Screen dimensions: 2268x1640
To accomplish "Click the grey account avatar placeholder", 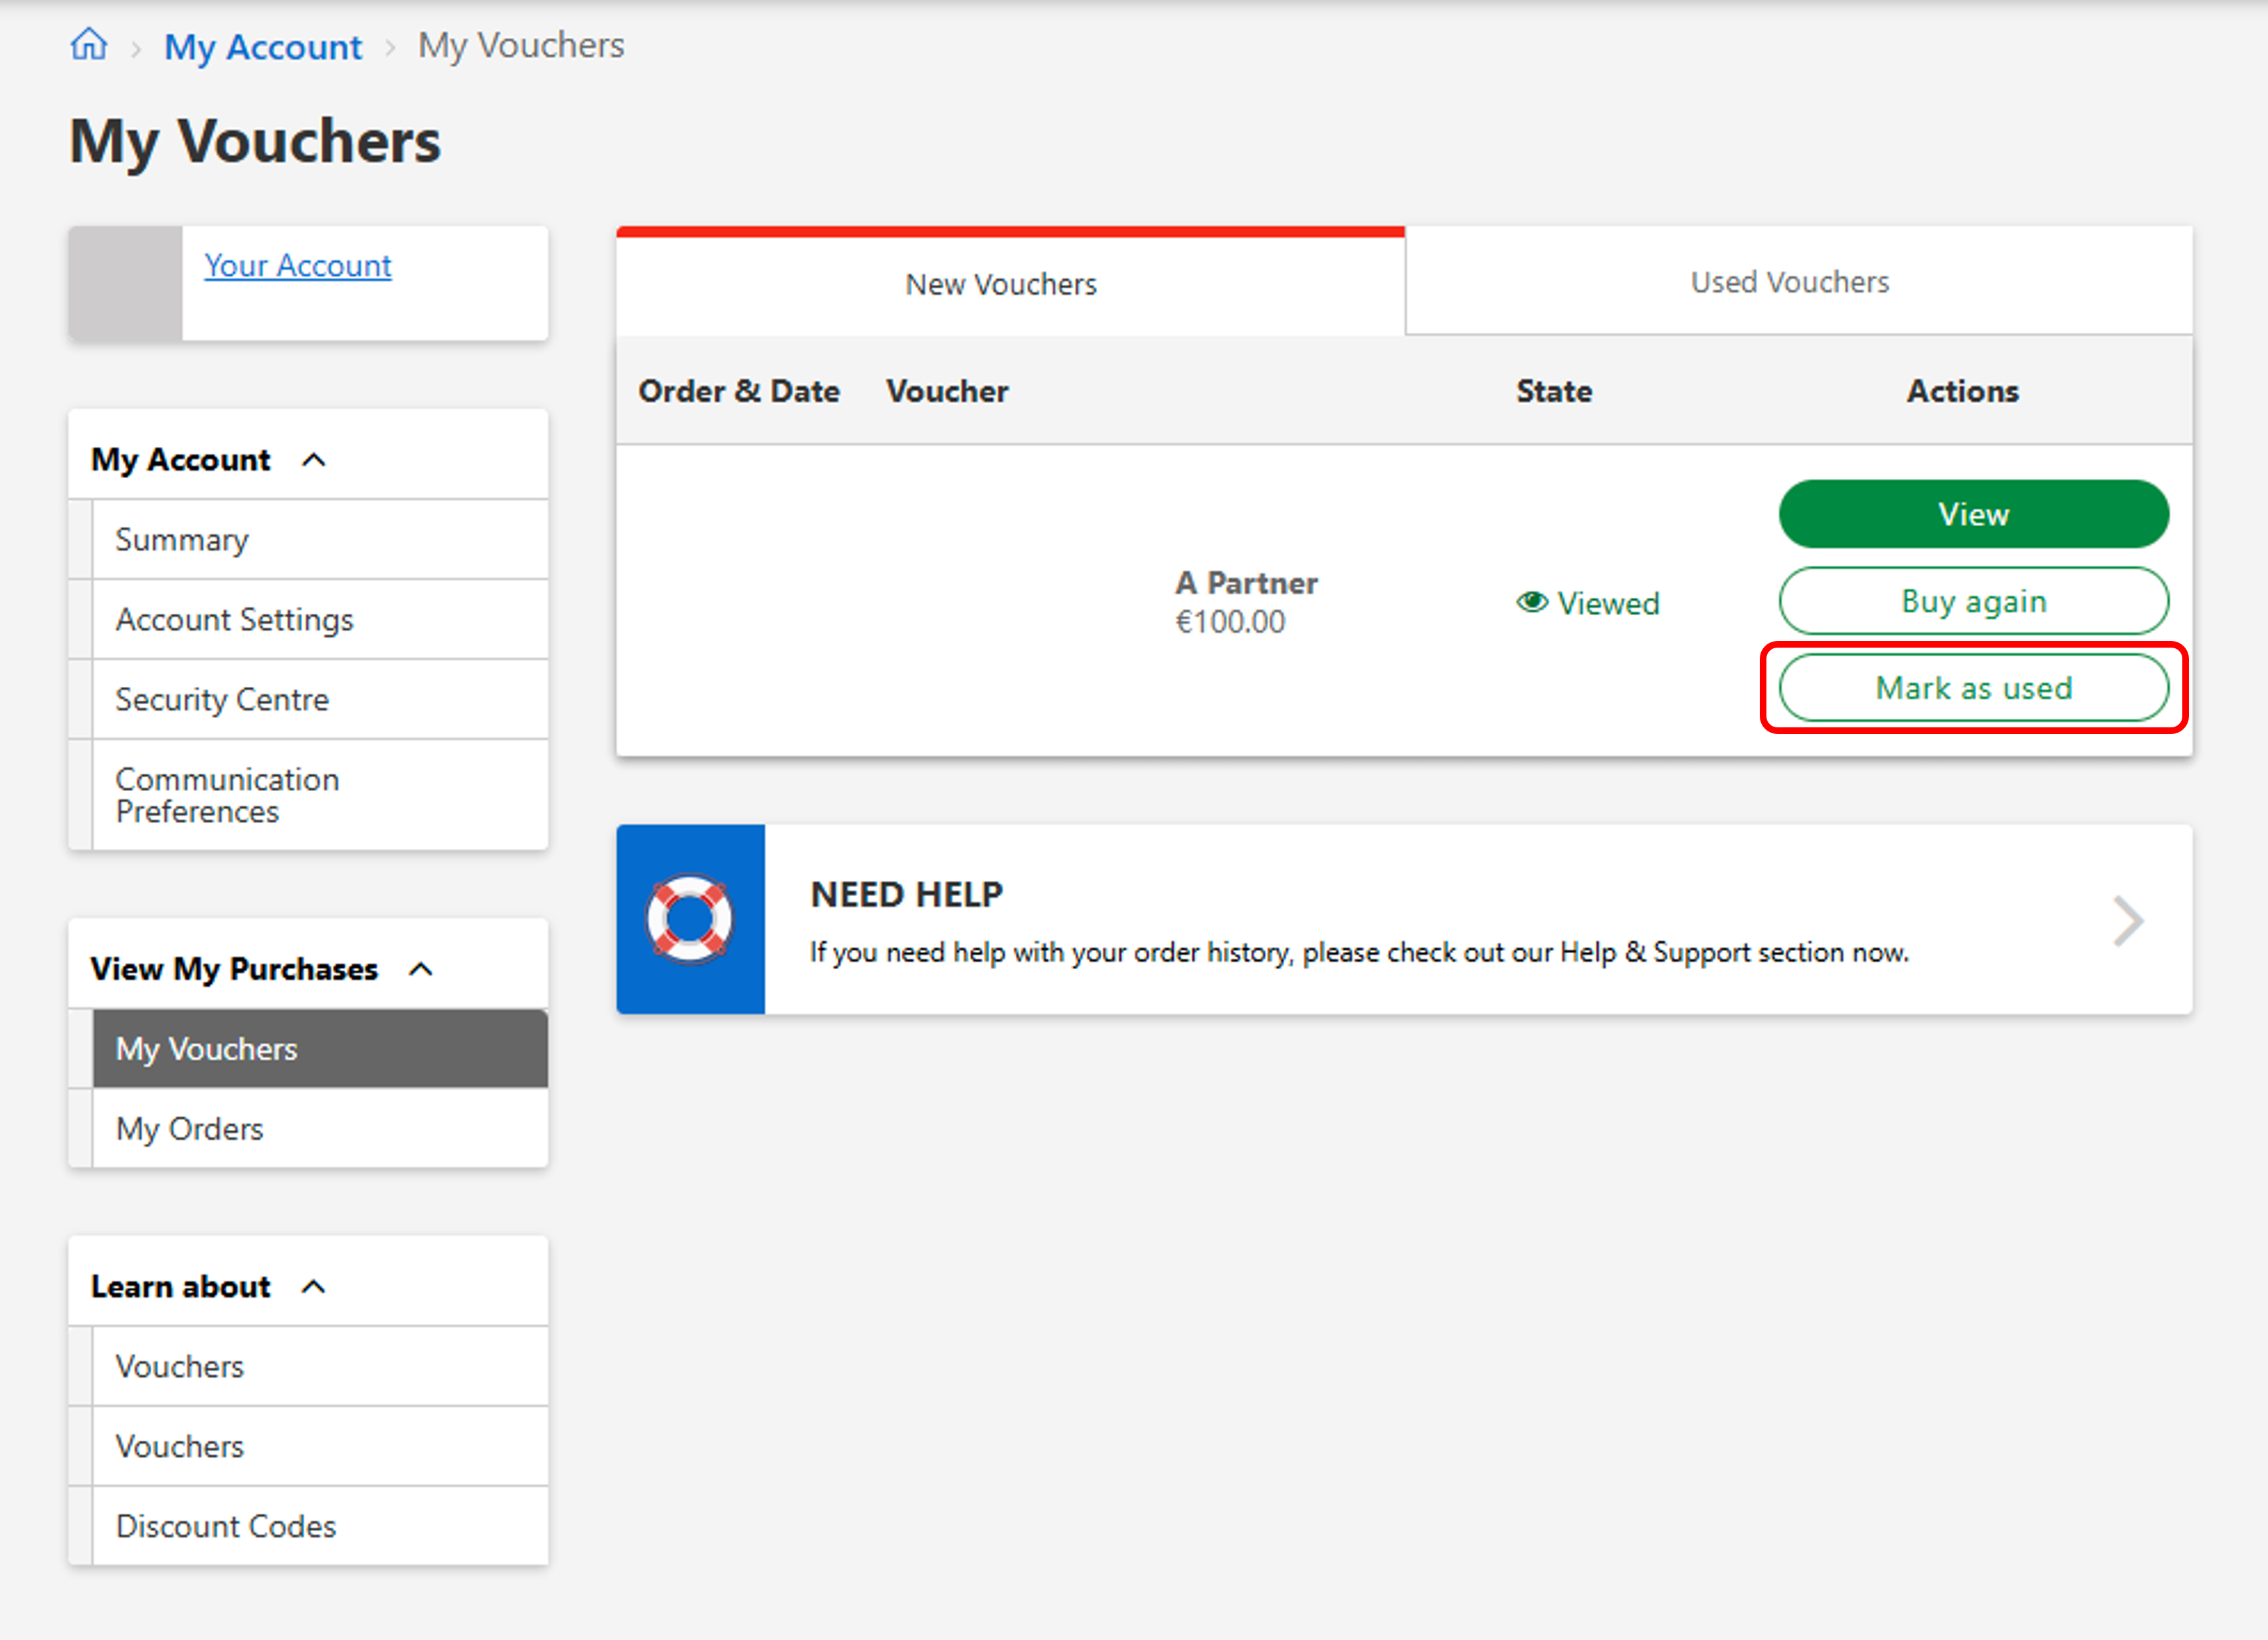I will click(x=126, y=283).
